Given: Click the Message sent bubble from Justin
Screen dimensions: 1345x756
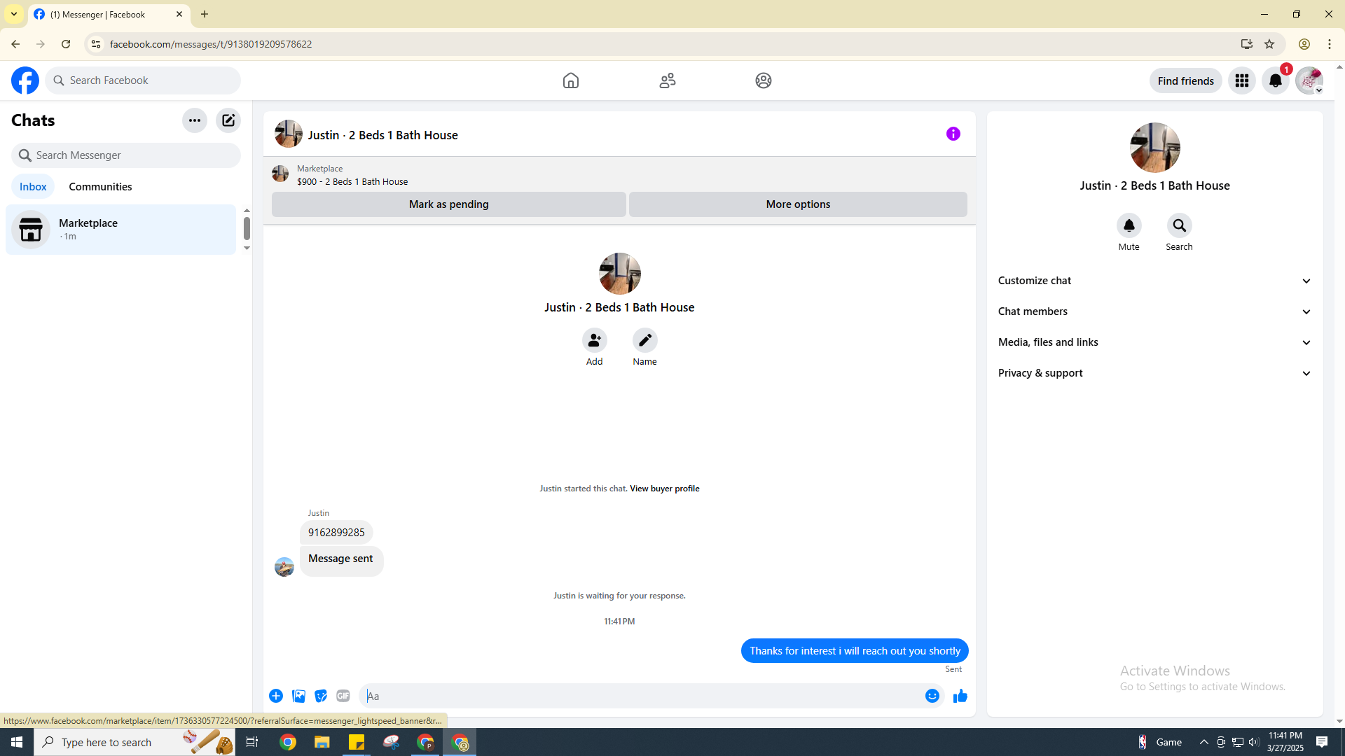Looking at the screenshot, I should pyautogui.click(x=341, y=561).
